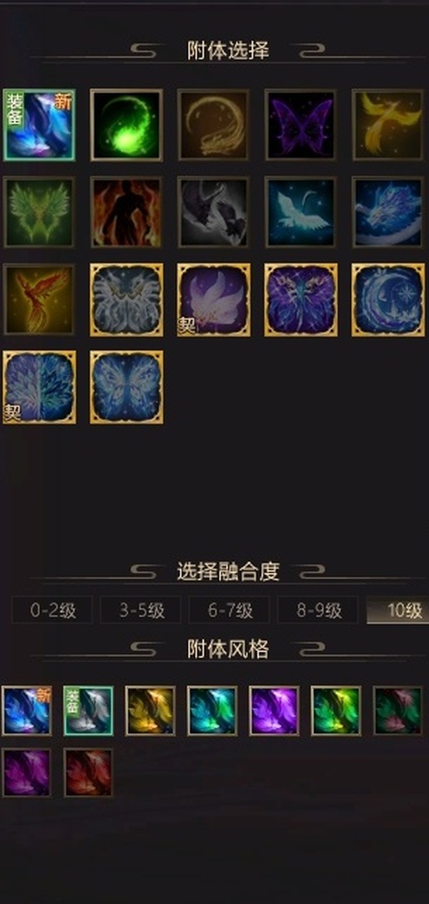Switch to the 8-9级 fusion level

[318, 611]
